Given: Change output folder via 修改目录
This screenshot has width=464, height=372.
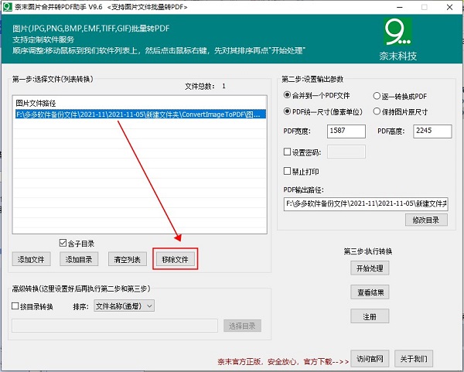Looking at the screenshot, I should click(x=426, y=220).
